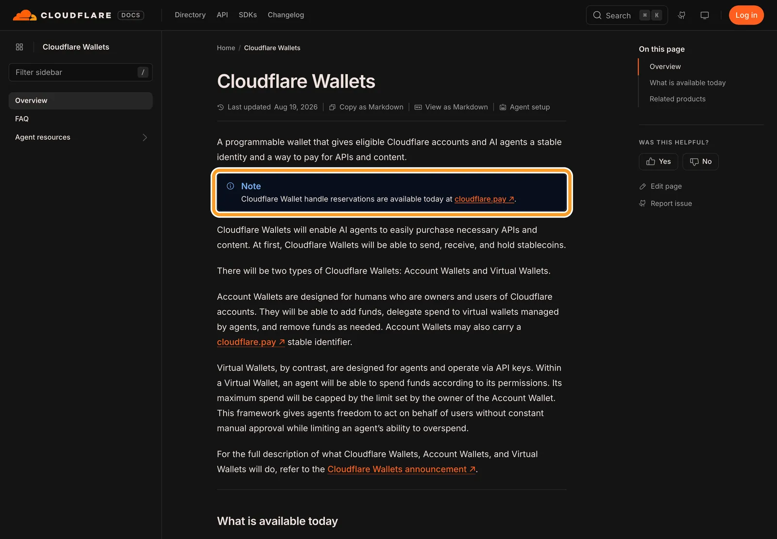
Task: Click the thumbs-up Yes button
Action: pyautogui.click(x=659, y=162)
